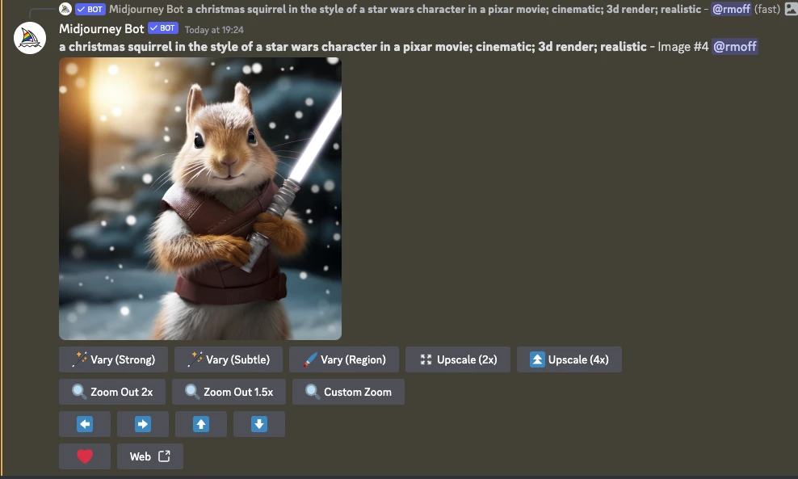Favorite the image with the heart button
Viewport: 798px width, 479px height.
[x=85, y=456]
